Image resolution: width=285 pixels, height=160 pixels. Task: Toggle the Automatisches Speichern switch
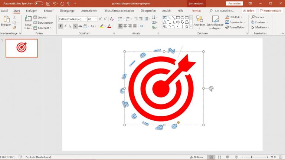point(39,3)
